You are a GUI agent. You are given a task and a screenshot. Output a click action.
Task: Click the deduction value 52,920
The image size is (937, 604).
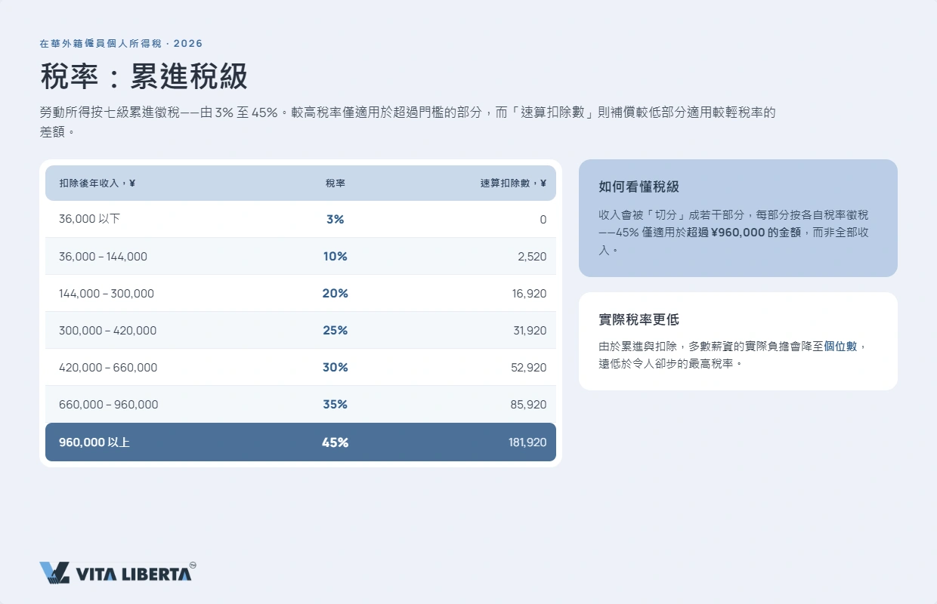[x=529, y=368]
